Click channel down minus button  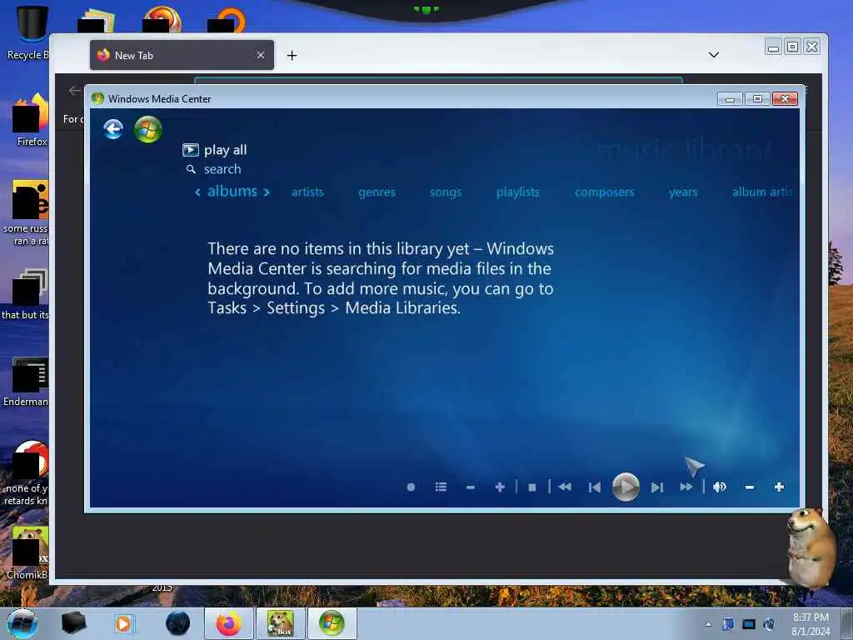coord(471,487)
